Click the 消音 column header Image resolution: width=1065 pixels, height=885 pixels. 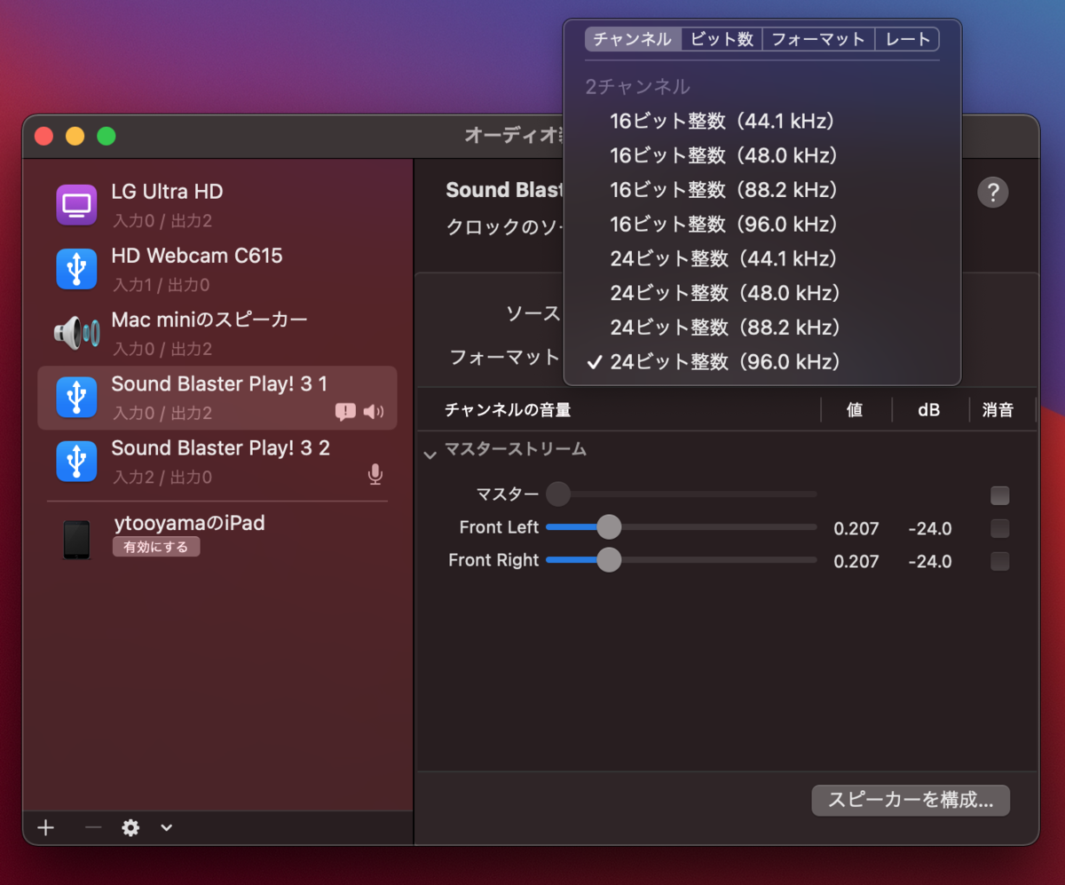pos(998,410)
